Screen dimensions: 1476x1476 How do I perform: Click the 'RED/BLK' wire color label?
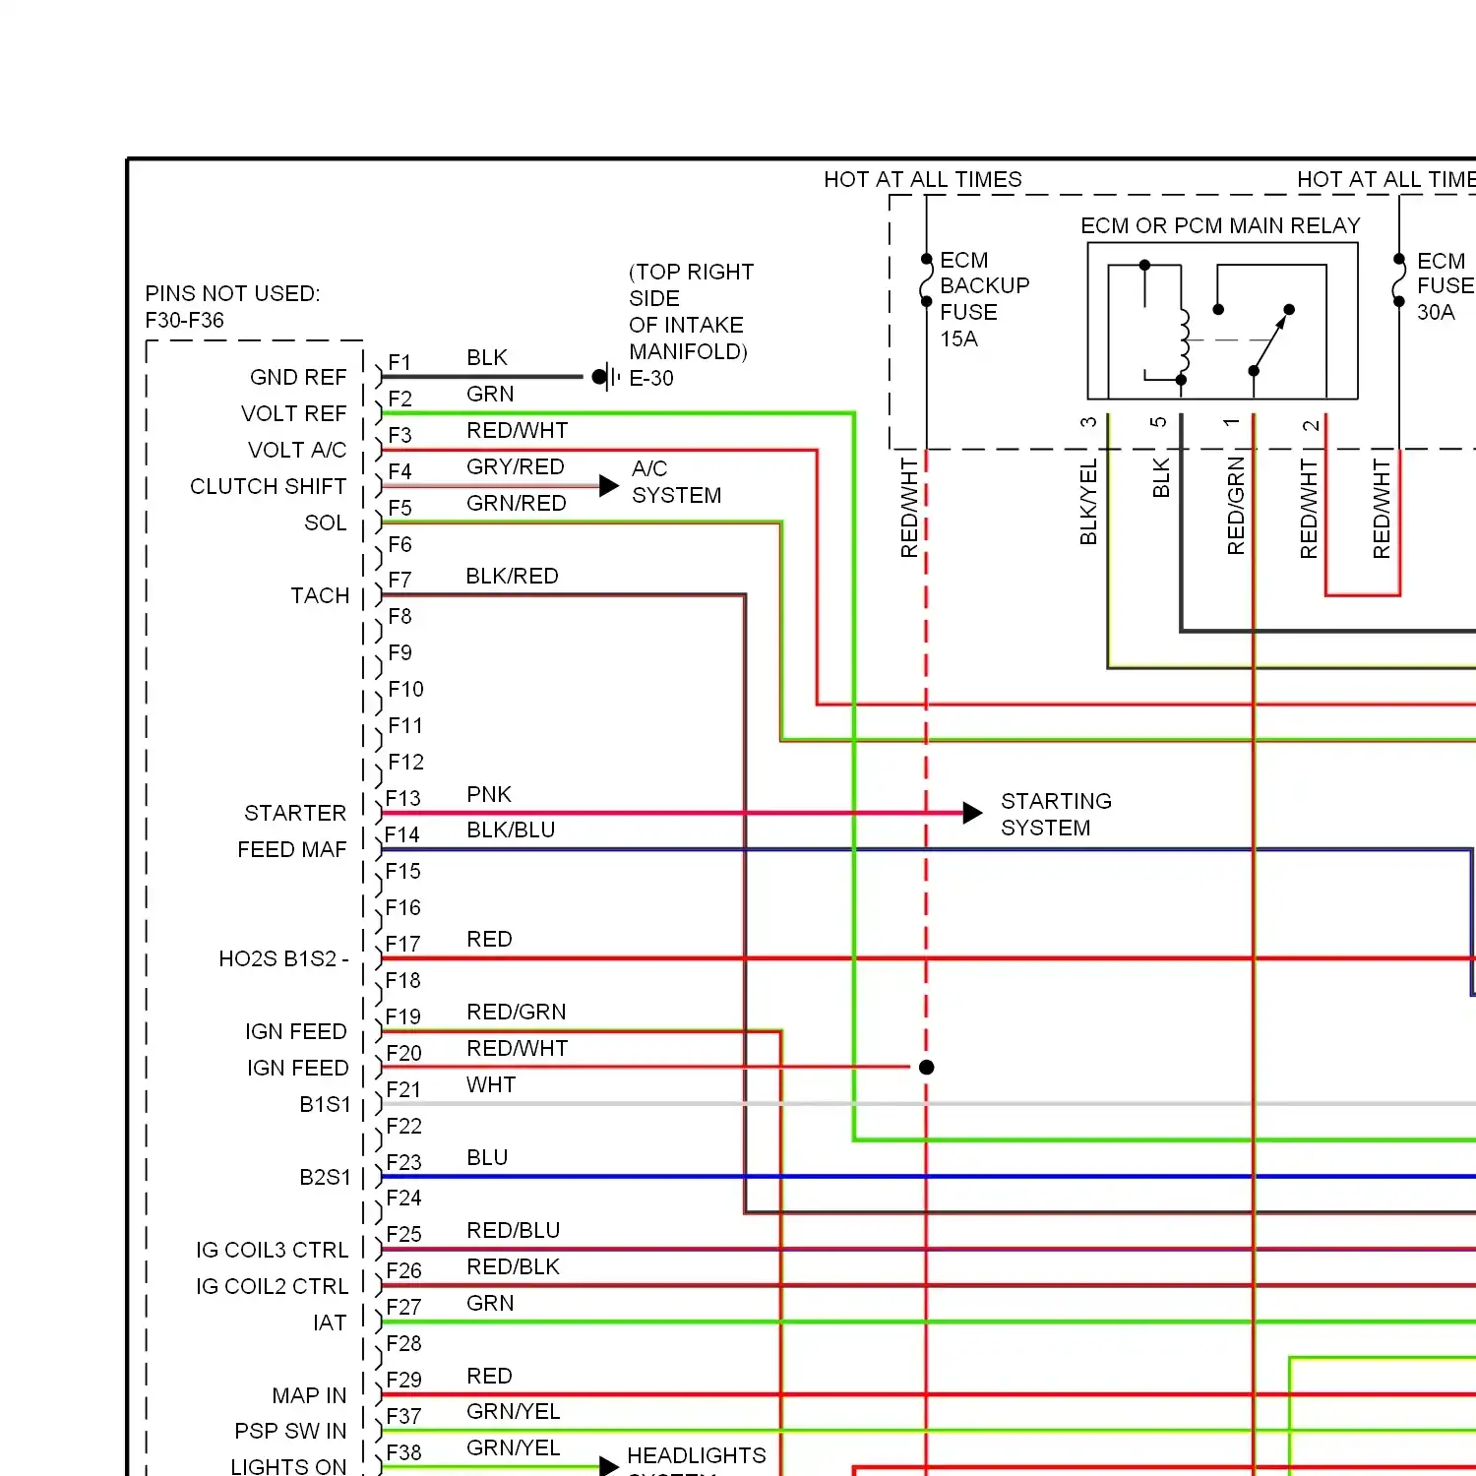(514, 1266)
